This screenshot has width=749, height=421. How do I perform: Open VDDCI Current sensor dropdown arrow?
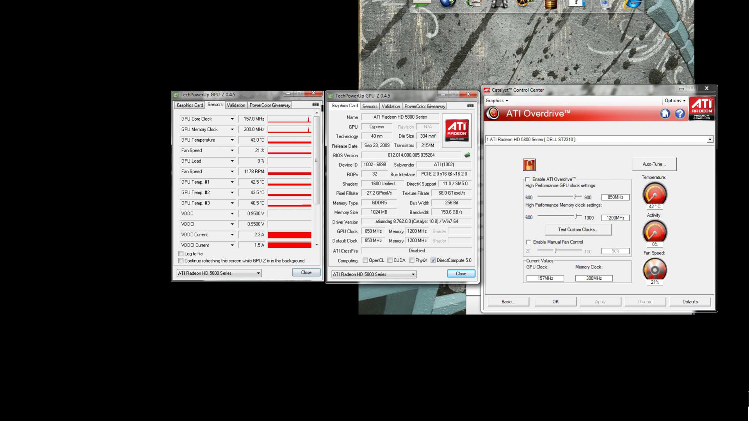(x=232, y=245)
